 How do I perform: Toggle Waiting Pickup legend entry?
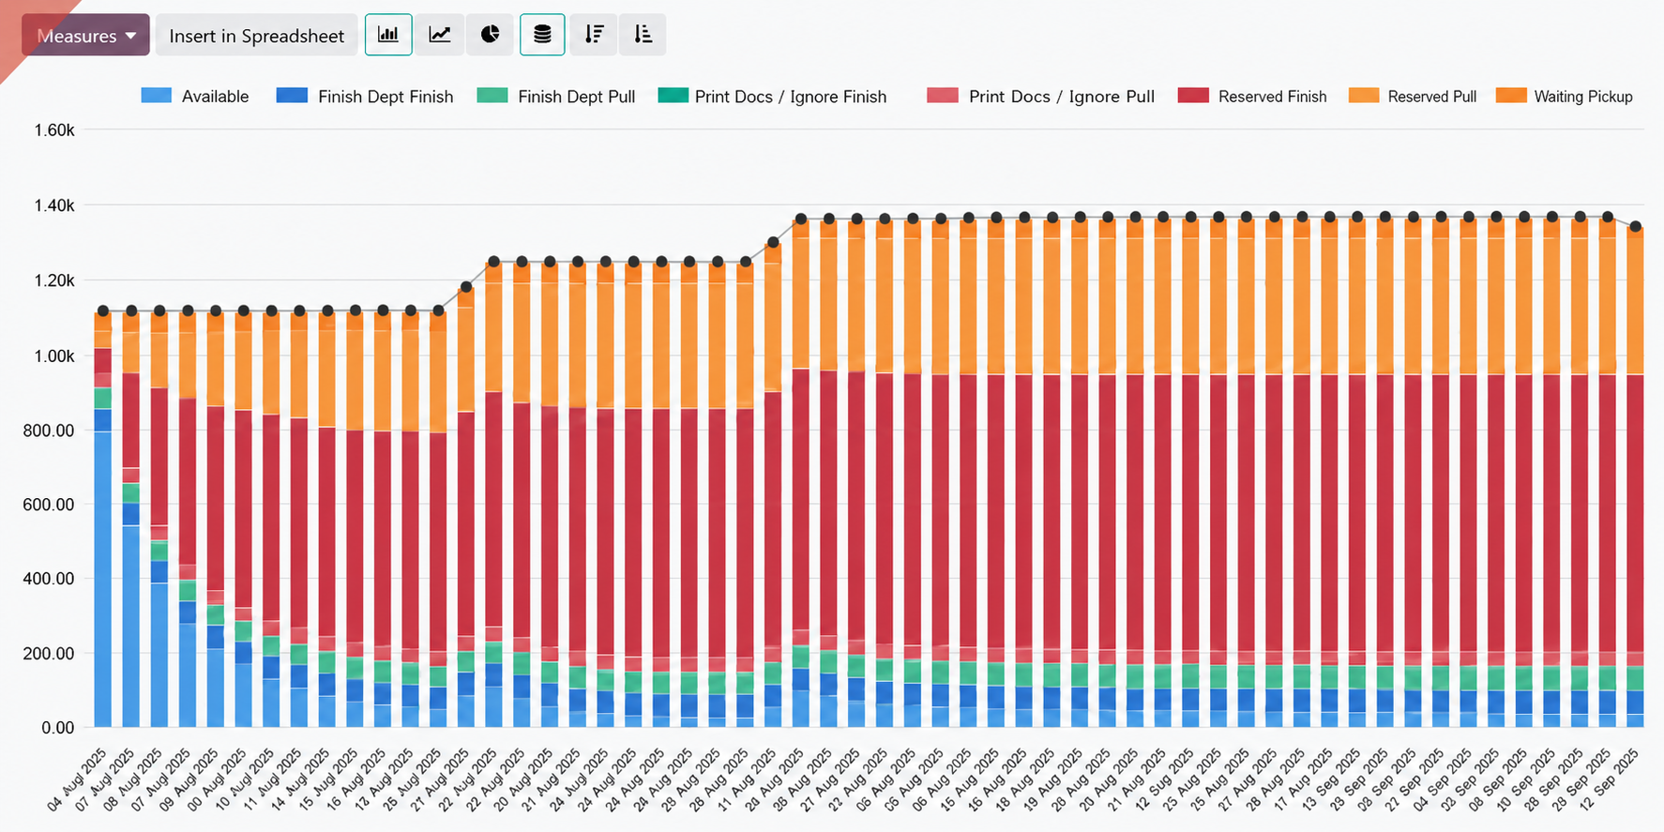(1565, 96)
